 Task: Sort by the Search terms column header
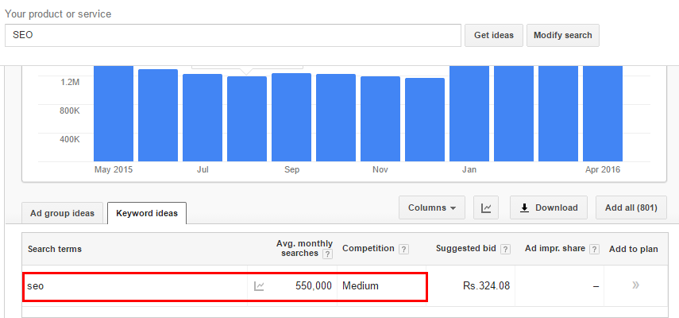click(55, 249)
